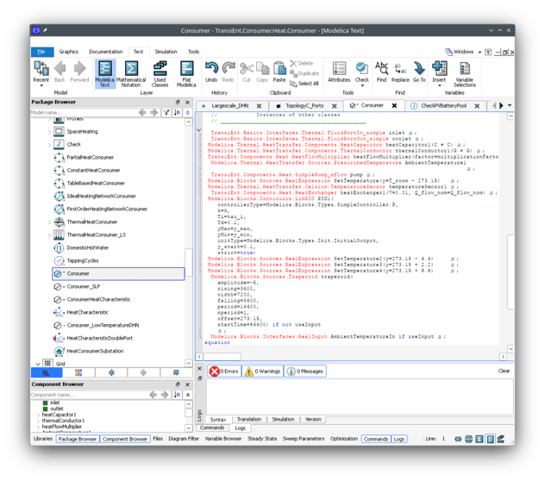Click Clear in the logs panel

tap(504, 371)
